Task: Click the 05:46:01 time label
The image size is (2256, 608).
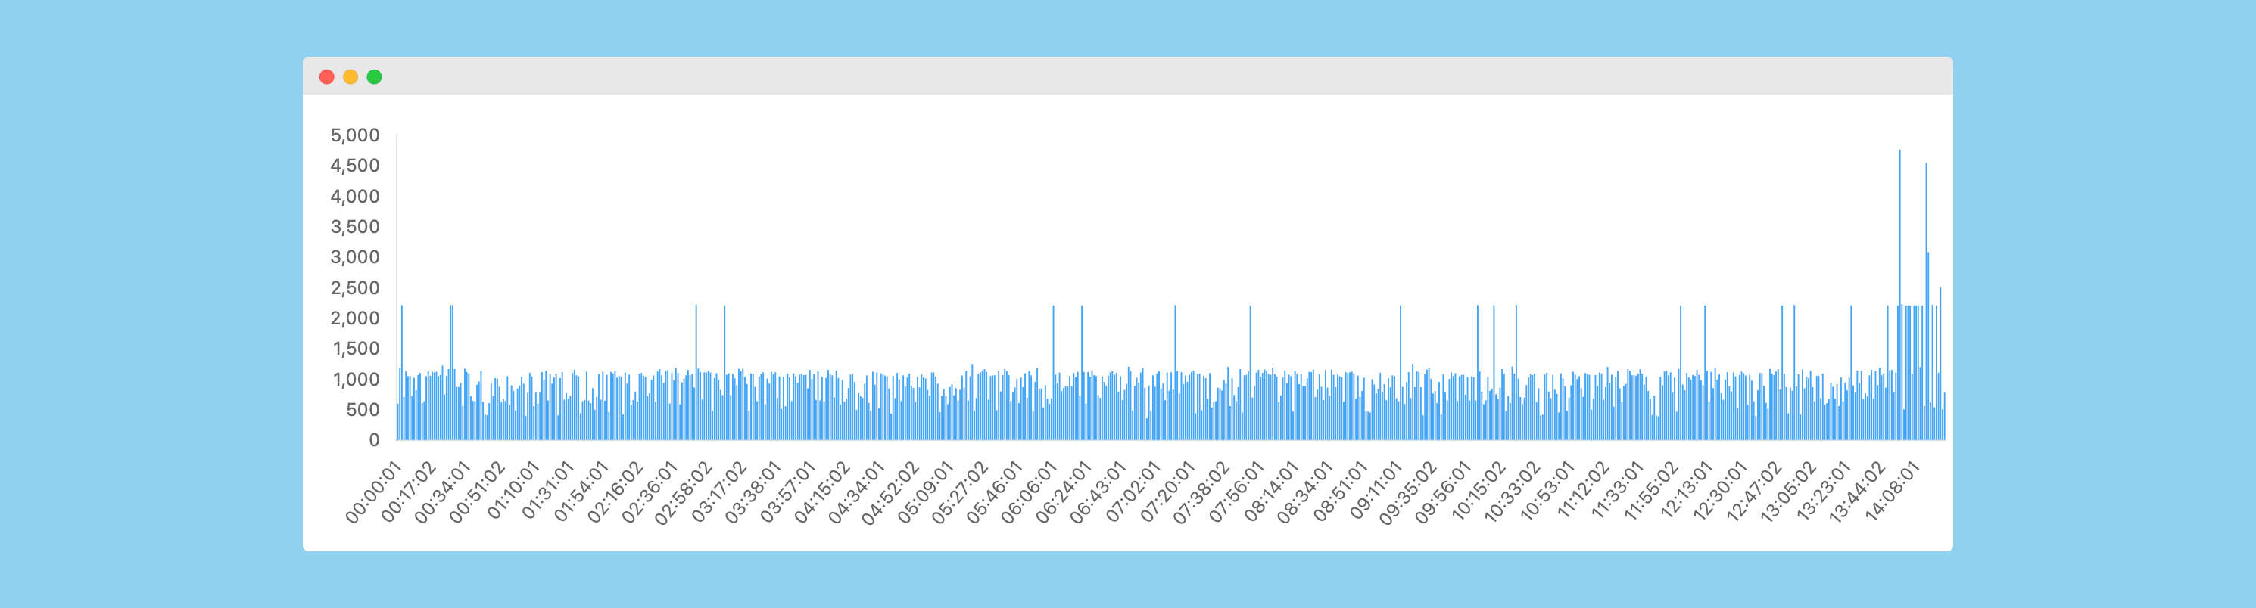Action: (994, 492)
